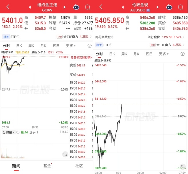
Task: Select 日K tab in 纽约金主连 panel
Action: tap(19, 46)
